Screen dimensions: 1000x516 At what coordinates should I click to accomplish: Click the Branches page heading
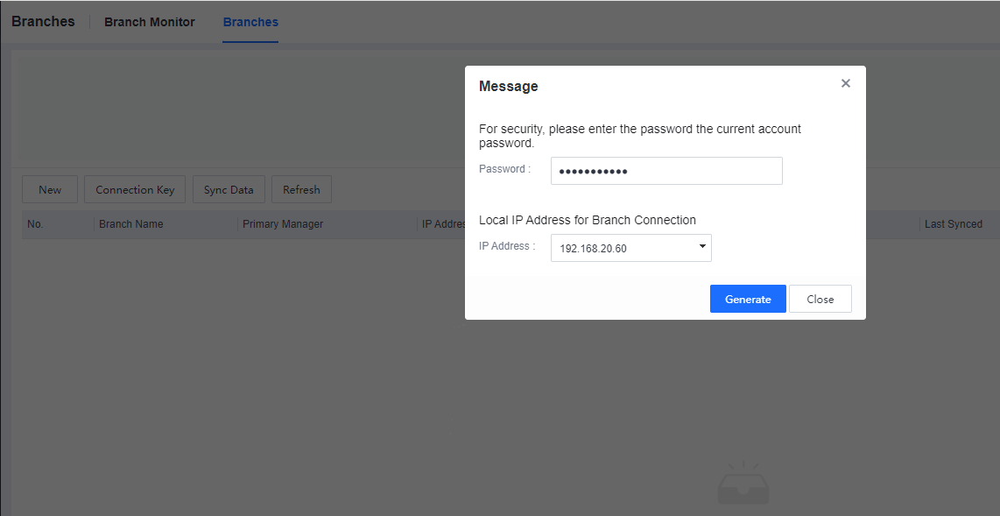[x=43, y=21]
